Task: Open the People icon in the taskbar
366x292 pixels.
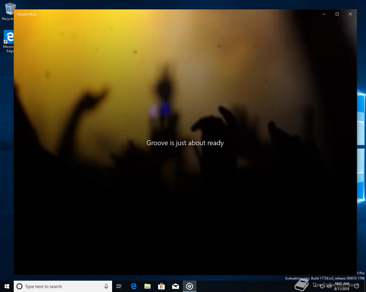Action: [305, 286]
